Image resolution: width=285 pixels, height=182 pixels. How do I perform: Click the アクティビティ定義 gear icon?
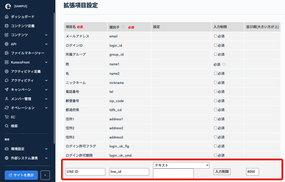pyautogui.click(x=7, y=71)
